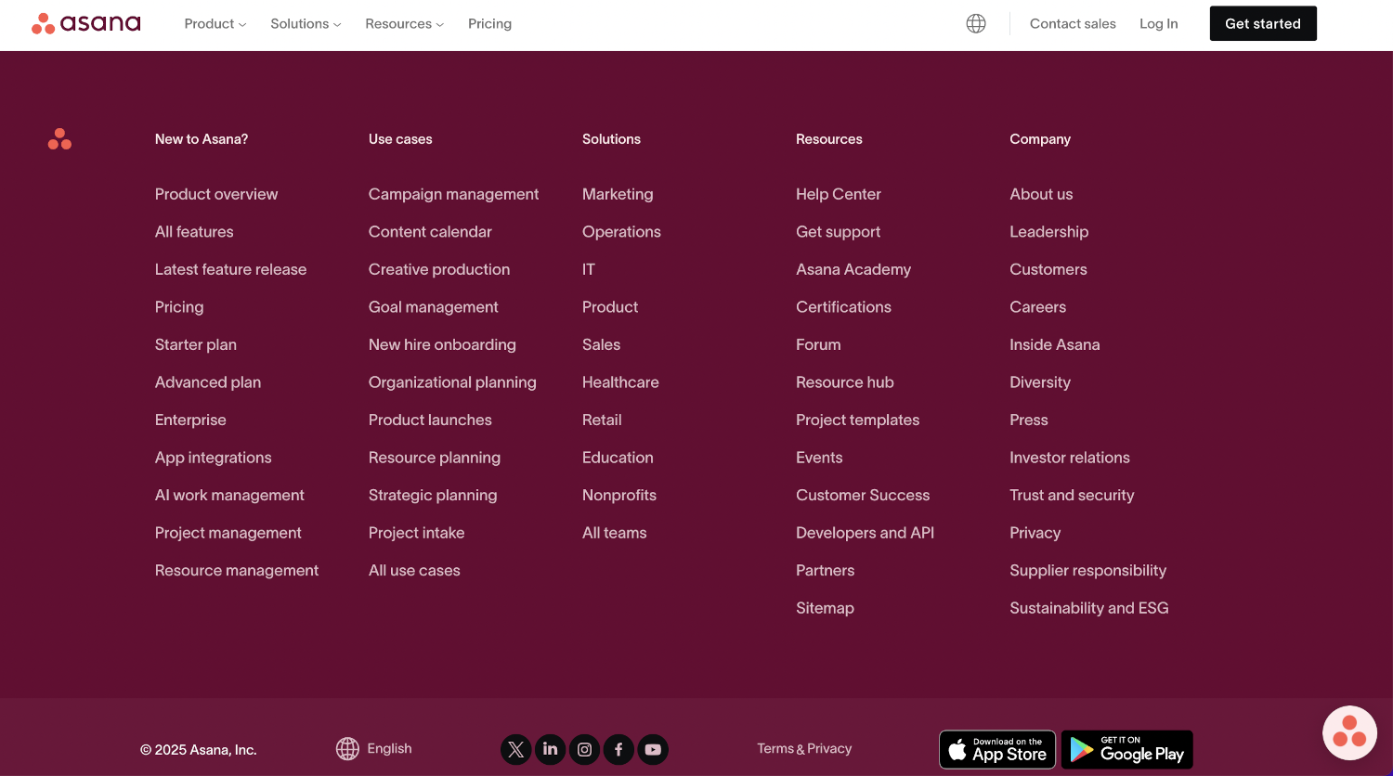Image resolution: width=1393 pixels, height=776 pixels.
Task: Open the Resource planning link
Action: point(435,458)
